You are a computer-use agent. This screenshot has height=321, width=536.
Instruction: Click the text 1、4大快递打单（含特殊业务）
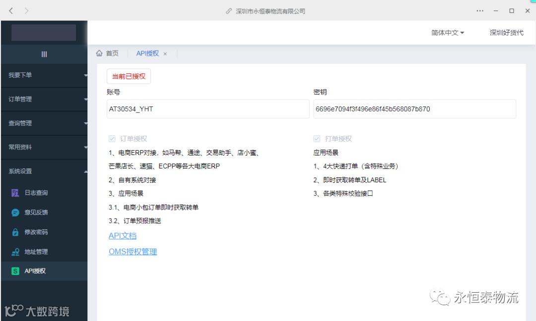point(356,166)
